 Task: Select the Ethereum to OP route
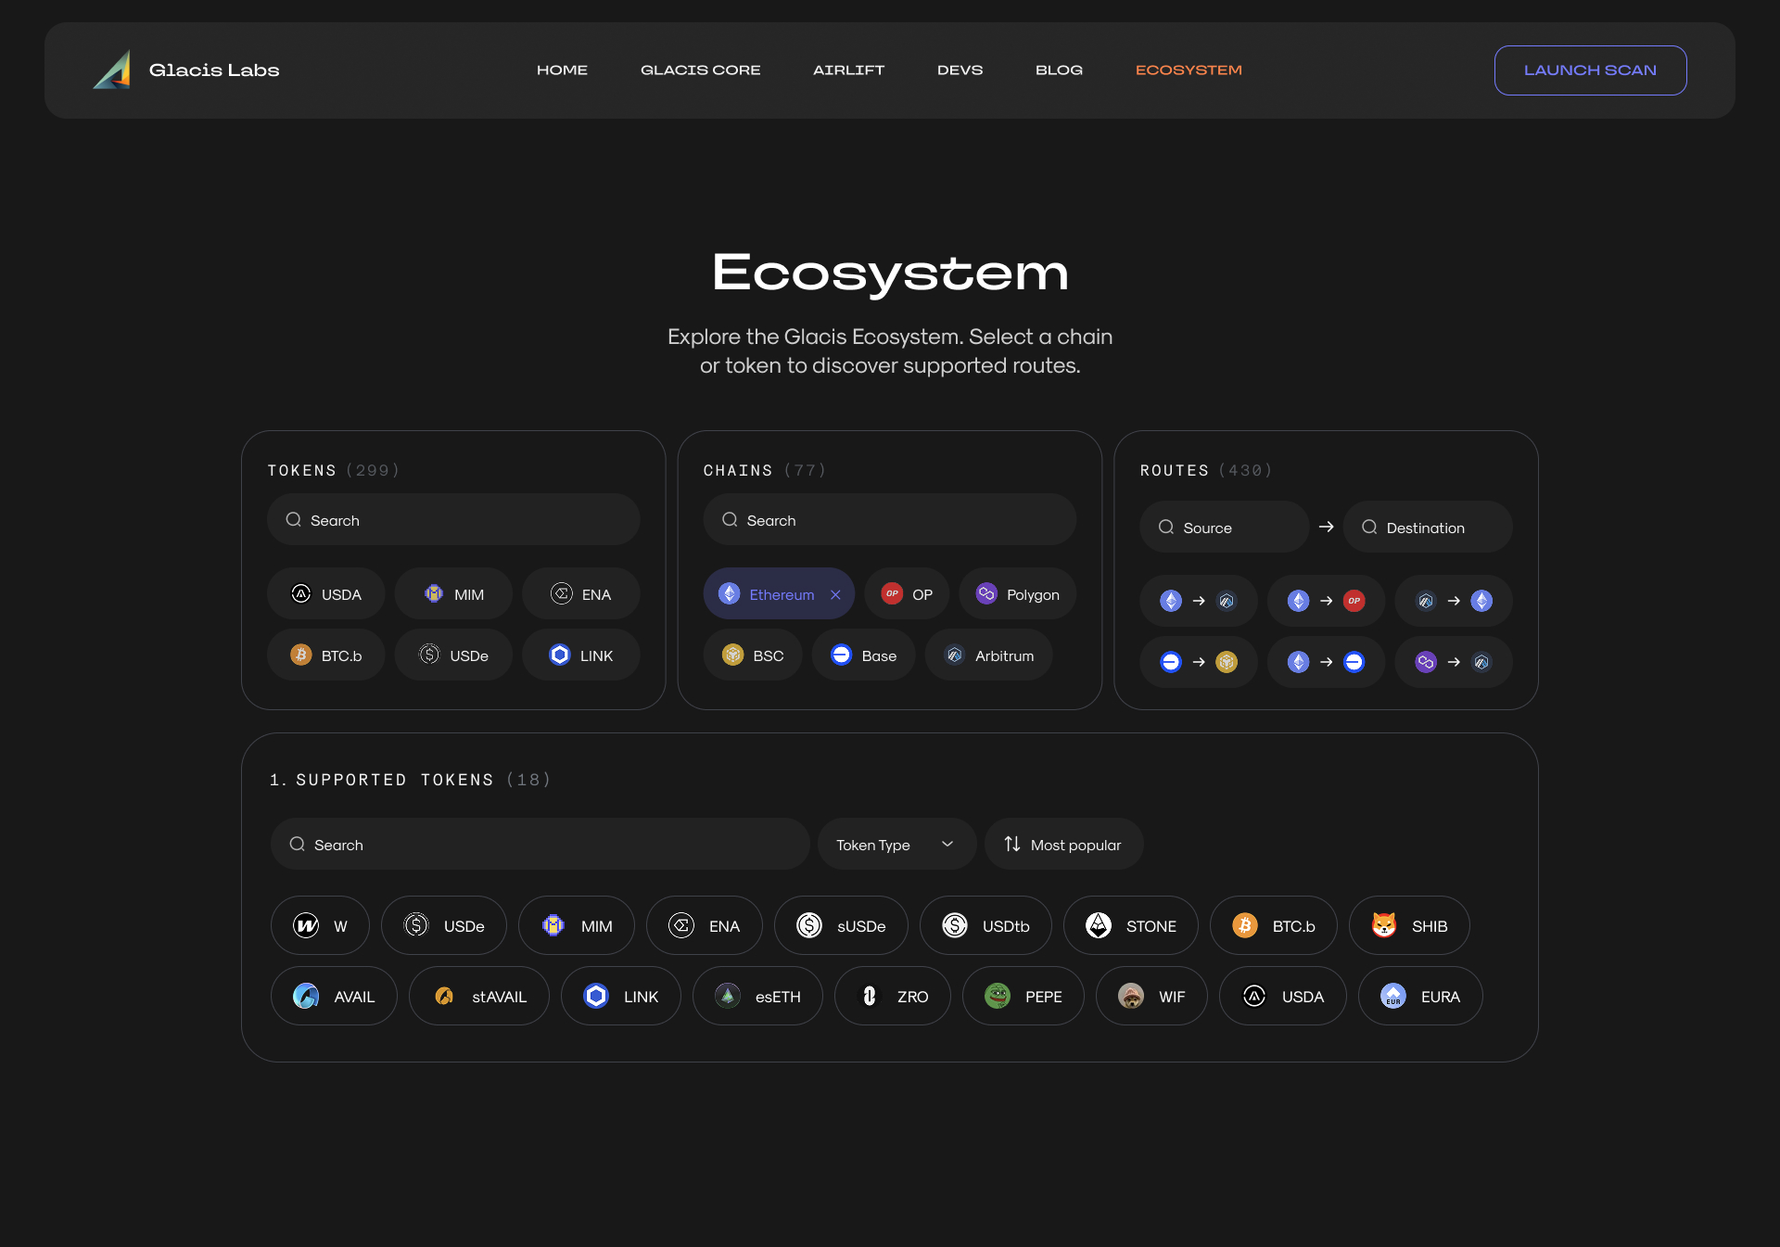point(1326,601)
